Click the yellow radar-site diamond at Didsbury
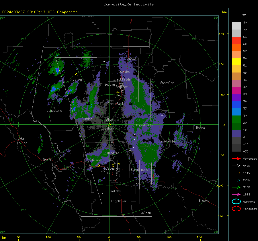The width and height of the screenshot is (258, 241). pyautogui.click(x=109, y=125)
